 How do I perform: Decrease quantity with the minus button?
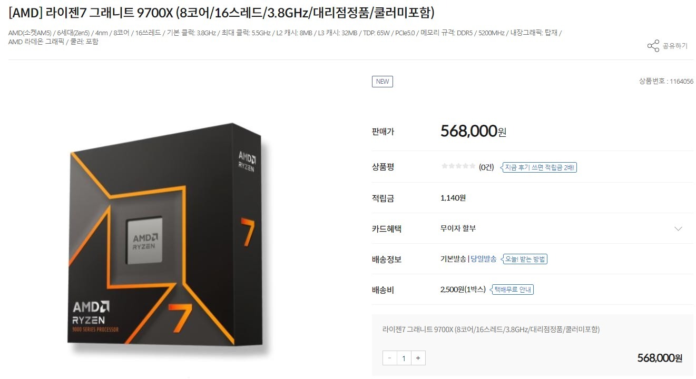tap(390, 358)
